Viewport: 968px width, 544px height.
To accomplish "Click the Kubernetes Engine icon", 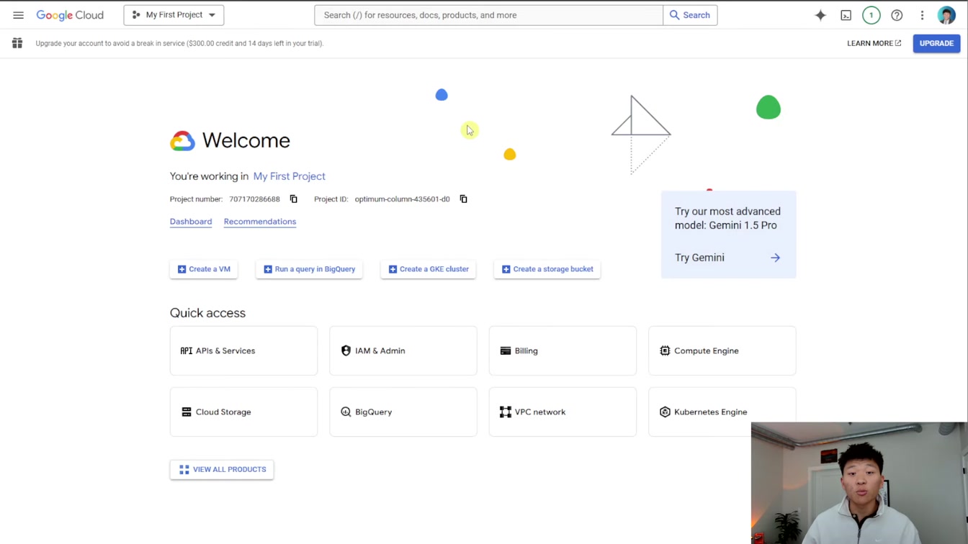I will pyautogui.click(x=665, y=412).
